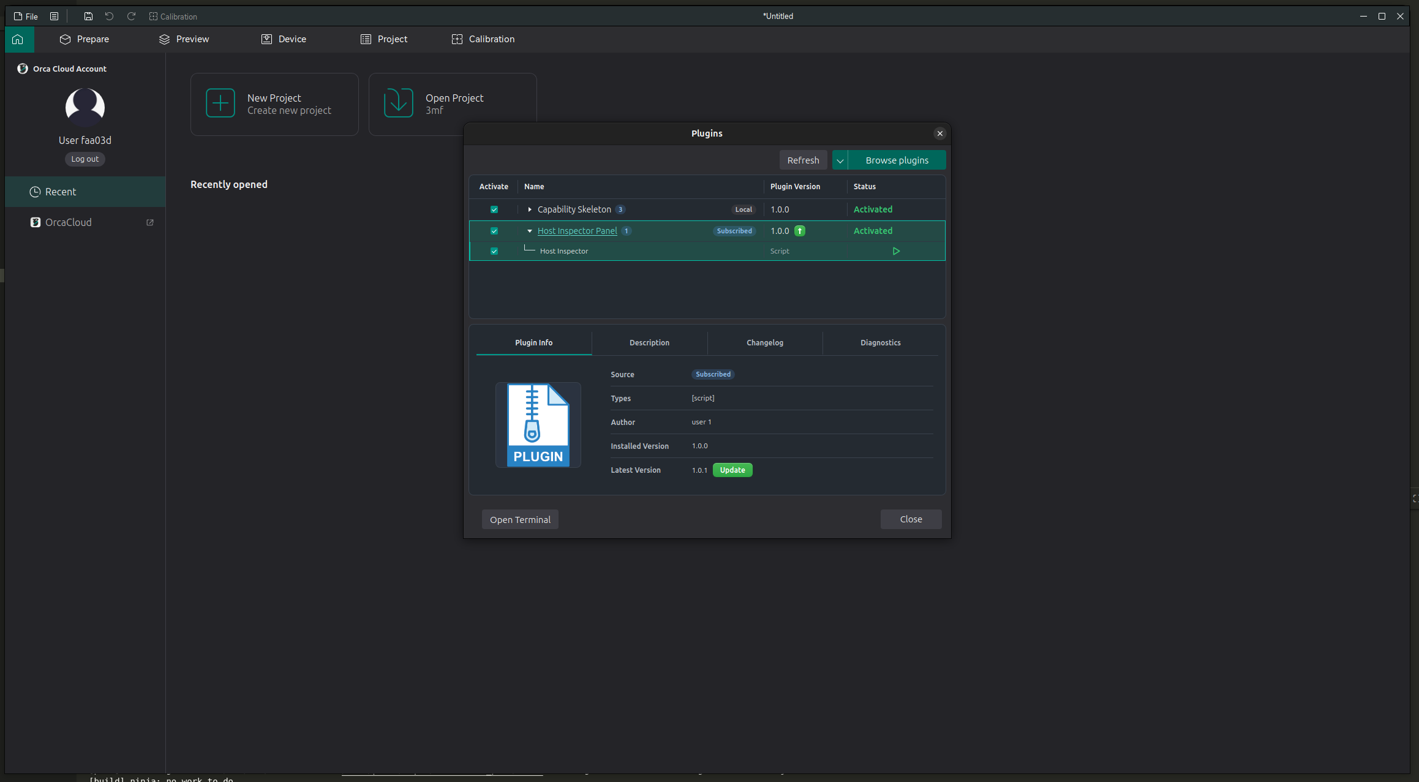Image resolution: width=1419 pixels, height=782 pixels.
Task: Click the OrcaCloud external link icon
Action: 150,222
